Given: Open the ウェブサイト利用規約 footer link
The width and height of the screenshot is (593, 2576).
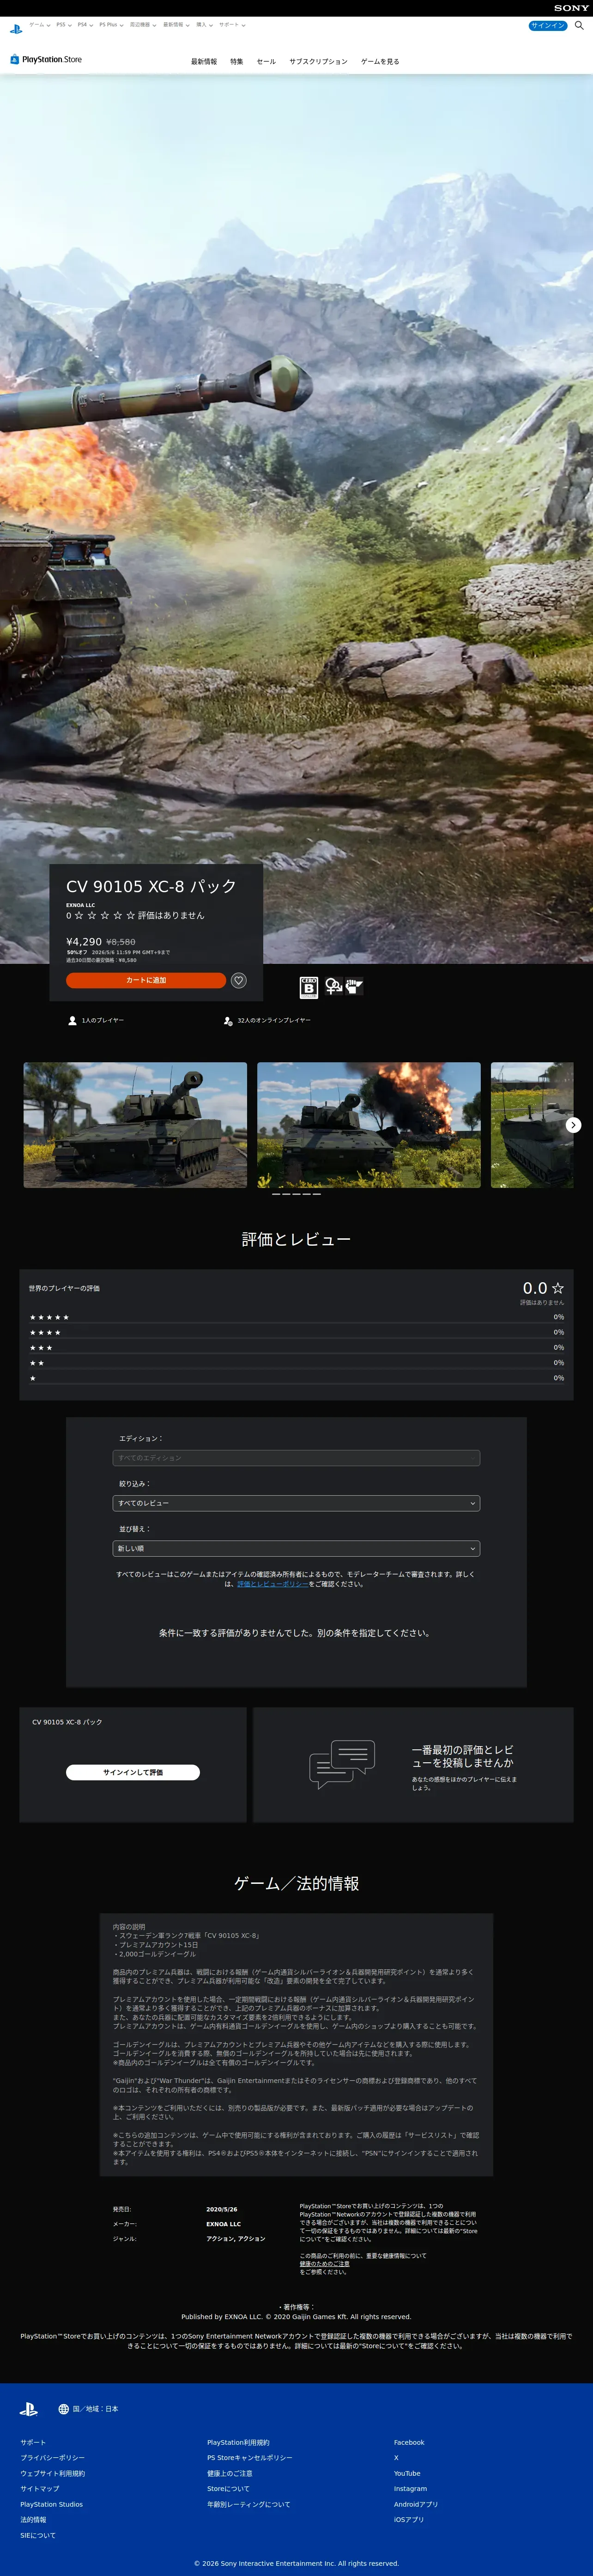Looking at the screenshot, I should 52,2474.
